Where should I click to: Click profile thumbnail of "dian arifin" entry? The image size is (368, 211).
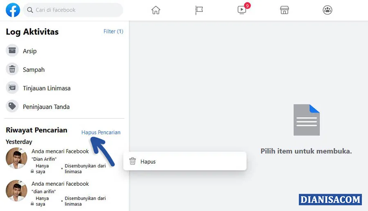(x=16, y=191)
